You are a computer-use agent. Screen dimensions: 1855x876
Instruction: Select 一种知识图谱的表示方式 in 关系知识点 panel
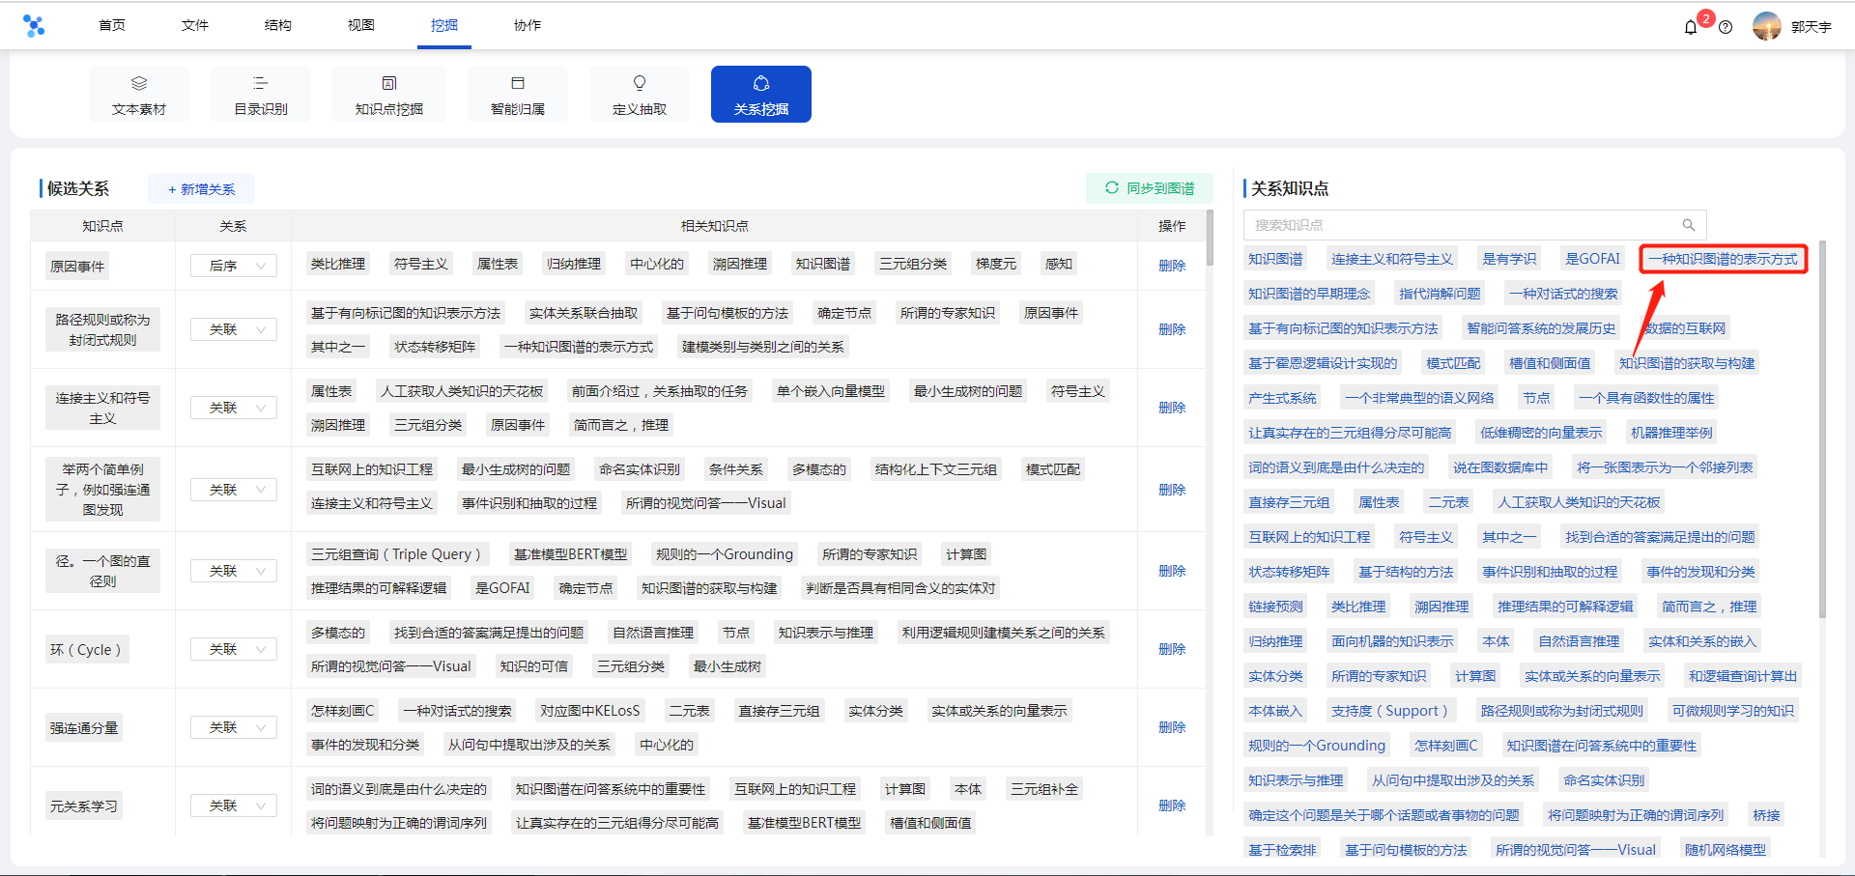1724,259
